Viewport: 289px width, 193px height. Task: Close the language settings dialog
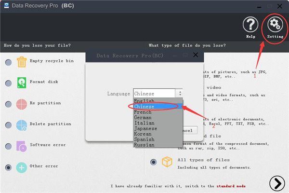pos(195,55)
